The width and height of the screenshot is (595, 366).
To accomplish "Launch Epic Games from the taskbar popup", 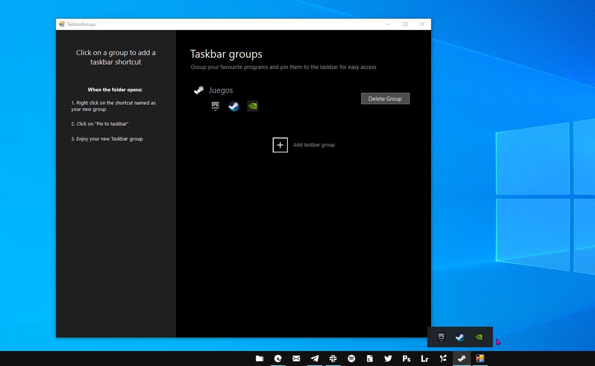I will coord(441,337).
